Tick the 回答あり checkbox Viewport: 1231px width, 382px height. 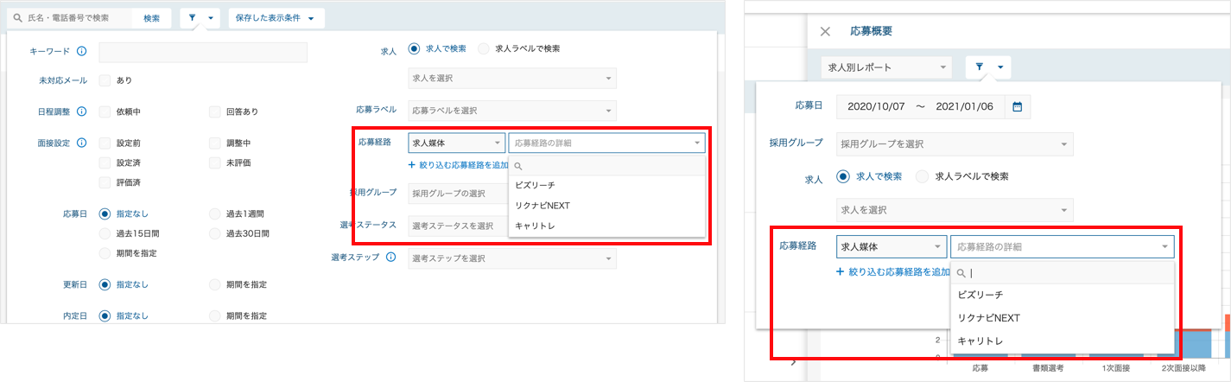point(214,111)
